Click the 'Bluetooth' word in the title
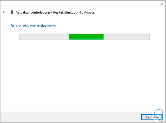The width and height of the screenshot is (166, 123). pyautogui.click(x=71, y=12)
